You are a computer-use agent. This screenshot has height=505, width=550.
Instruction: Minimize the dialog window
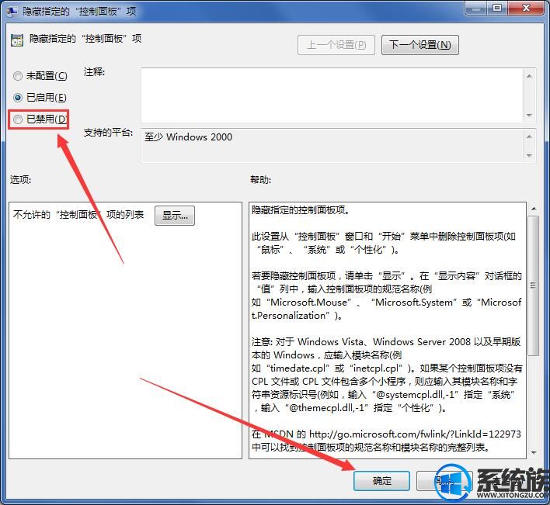[476, 8]
